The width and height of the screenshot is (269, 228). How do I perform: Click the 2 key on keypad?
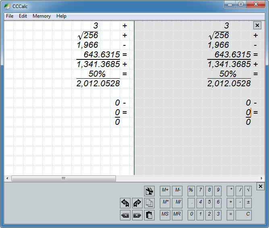209,215
